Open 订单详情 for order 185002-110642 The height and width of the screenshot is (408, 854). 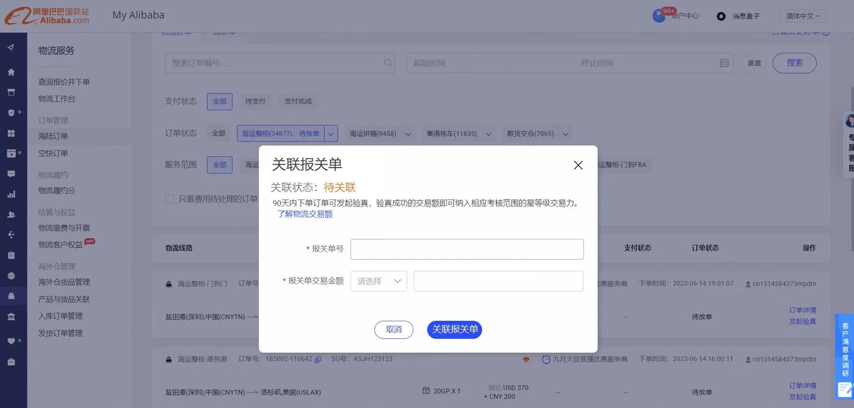click(803, 386)
